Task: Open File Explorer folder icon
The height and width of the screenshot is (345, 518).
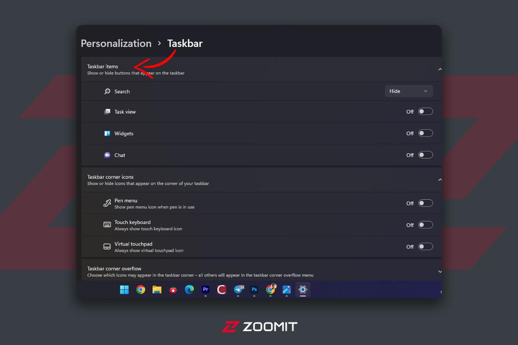Action: click(157, 290)
